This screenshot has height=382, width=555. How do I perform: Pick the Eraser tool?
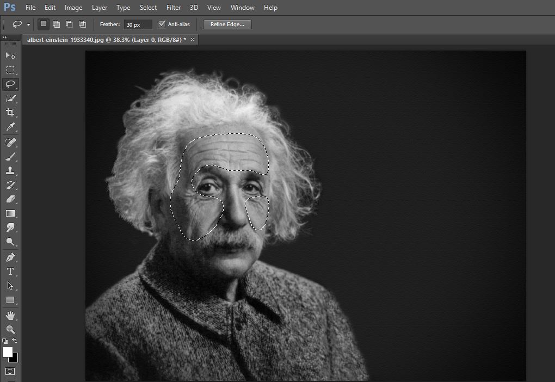coord(10,199)
